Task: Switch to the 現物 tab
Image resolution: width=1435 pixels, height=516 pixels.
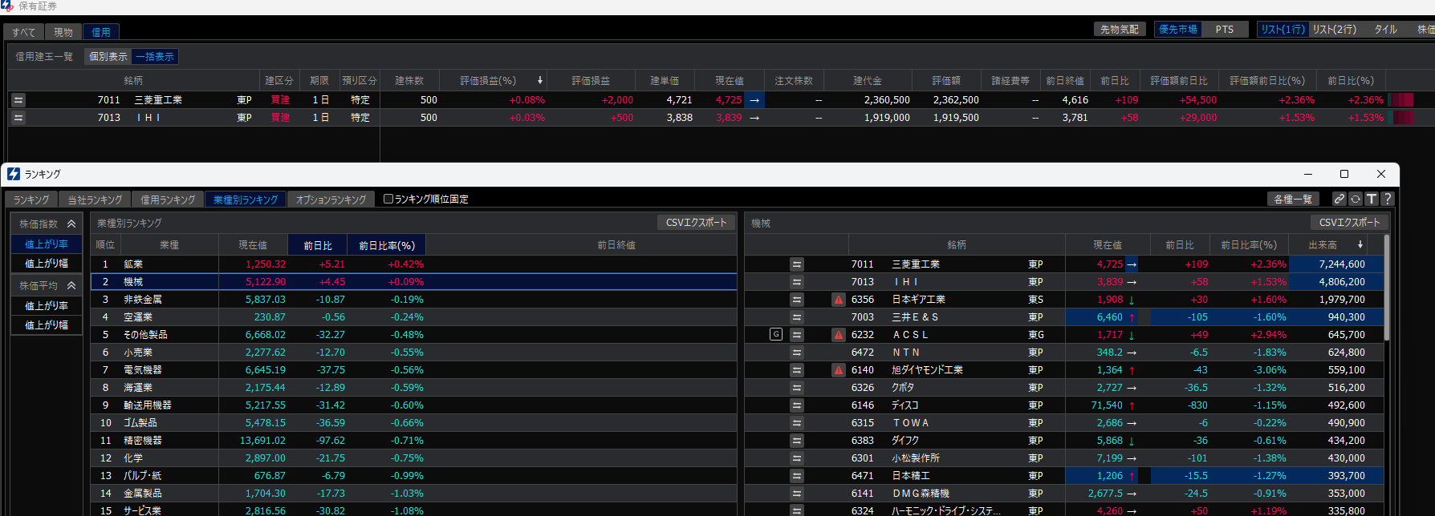Action: (63, 32)
